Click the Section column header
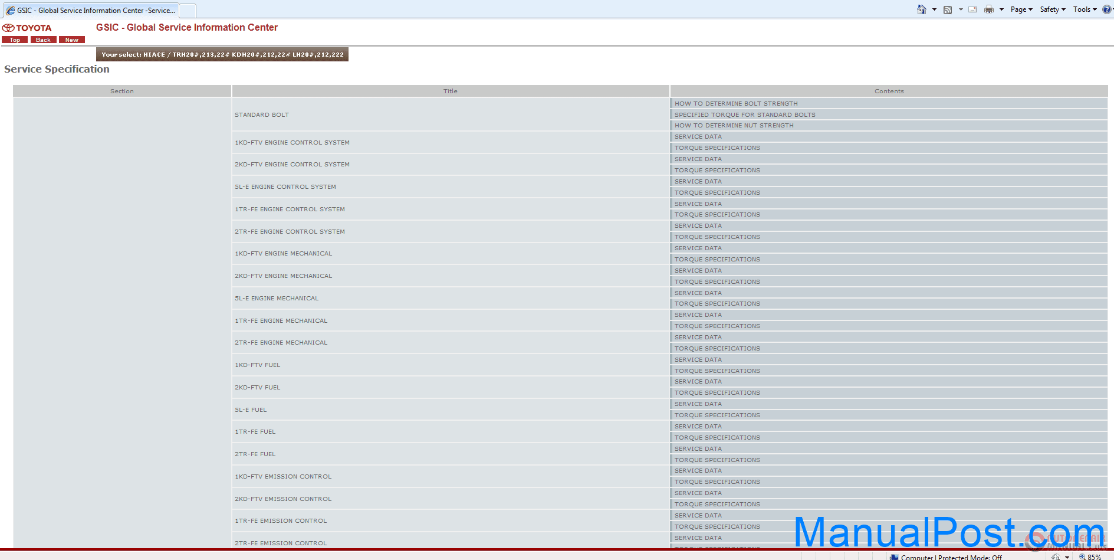Viewport: 1114px width, 560px height. (x=122, y=91)
